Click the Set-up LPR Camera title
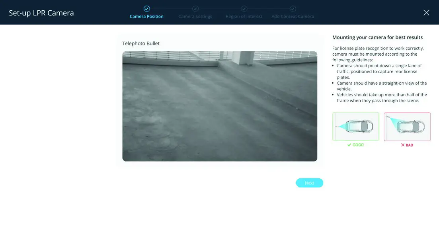This screenshot has width=439, height=246. 41,13
